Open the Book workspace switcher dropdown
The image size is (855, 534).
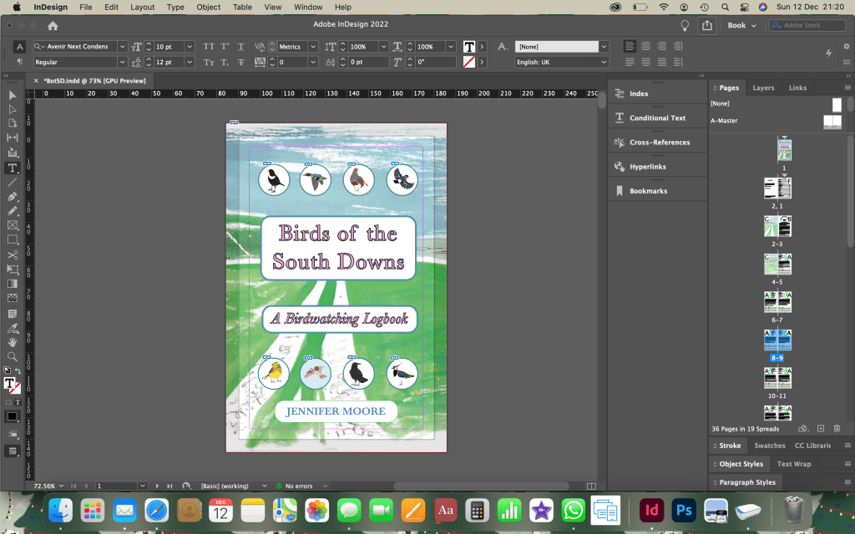pos(741,25)
